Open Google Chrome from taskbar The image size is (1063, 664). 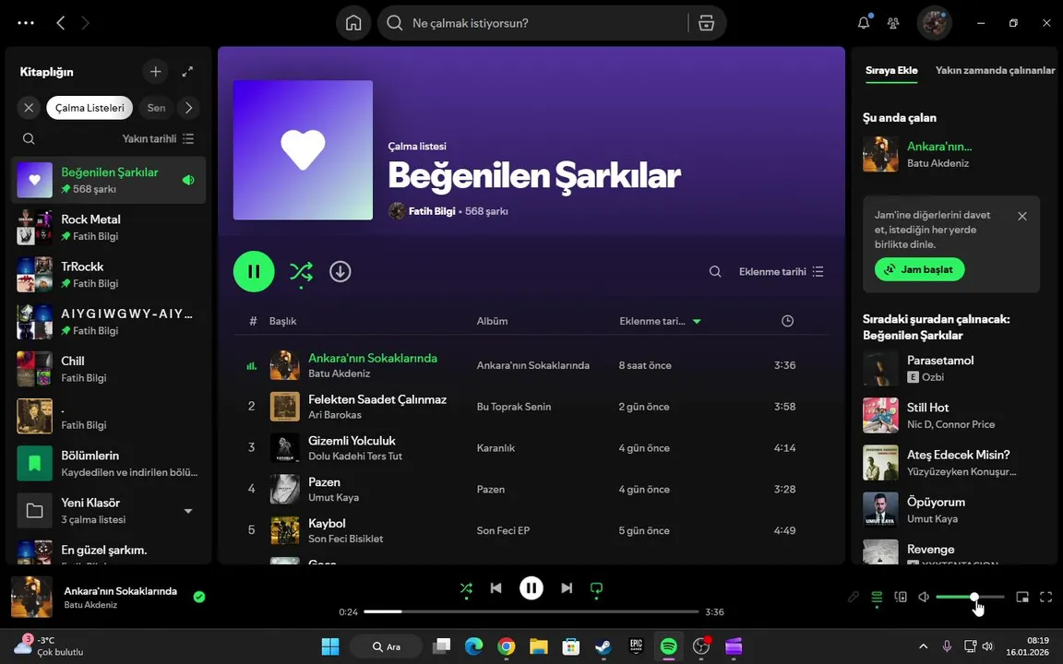[506, 646]
